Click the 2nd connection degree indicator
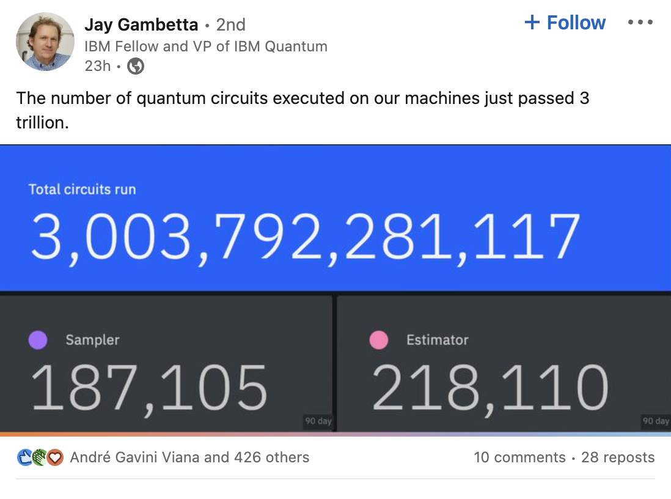Viewport: 671px width, 499px height. coord(231,24)
